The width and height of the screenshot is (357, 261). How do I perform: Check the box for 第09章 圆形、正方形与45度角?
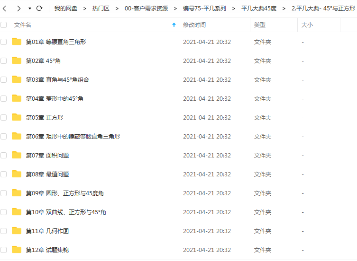coord(3,193)
